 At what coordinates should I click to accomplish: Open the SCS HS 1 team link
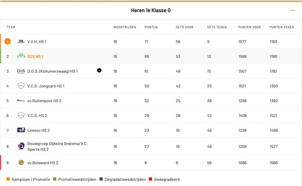tap(35, 56)
